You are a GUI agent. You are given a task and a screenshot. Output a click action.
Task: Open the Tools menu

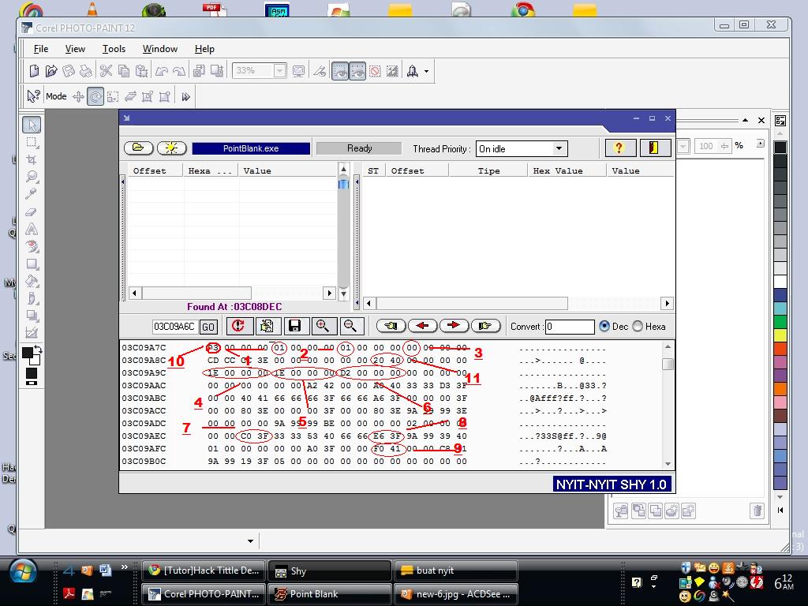(114, 49)
